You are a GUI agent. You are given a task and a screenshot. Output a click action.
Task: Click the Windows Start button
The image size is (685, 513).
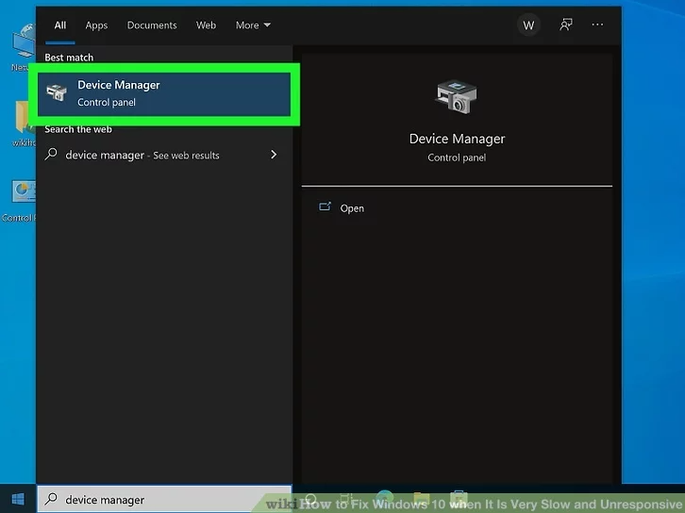click(17, 500)
